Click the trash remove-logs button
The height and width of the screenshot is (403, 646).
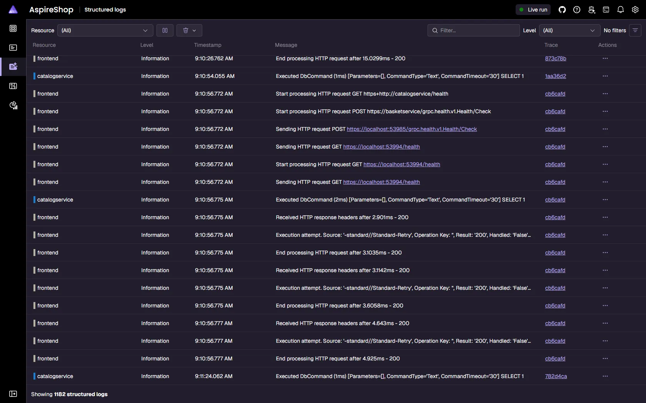point(186,30)
